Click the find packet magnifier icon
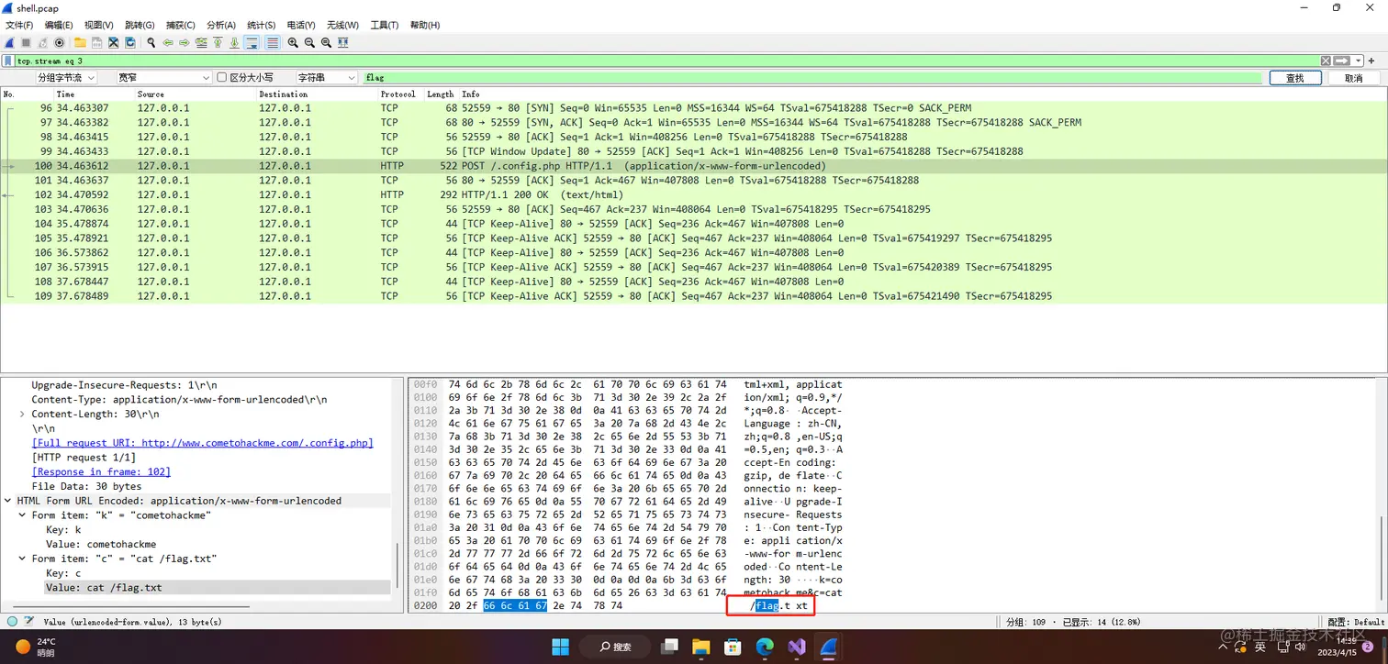 click(x=151, y=42)
